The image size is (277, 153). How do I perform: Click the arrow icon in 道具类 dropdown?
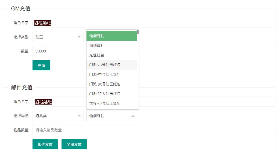pos(79,116)
